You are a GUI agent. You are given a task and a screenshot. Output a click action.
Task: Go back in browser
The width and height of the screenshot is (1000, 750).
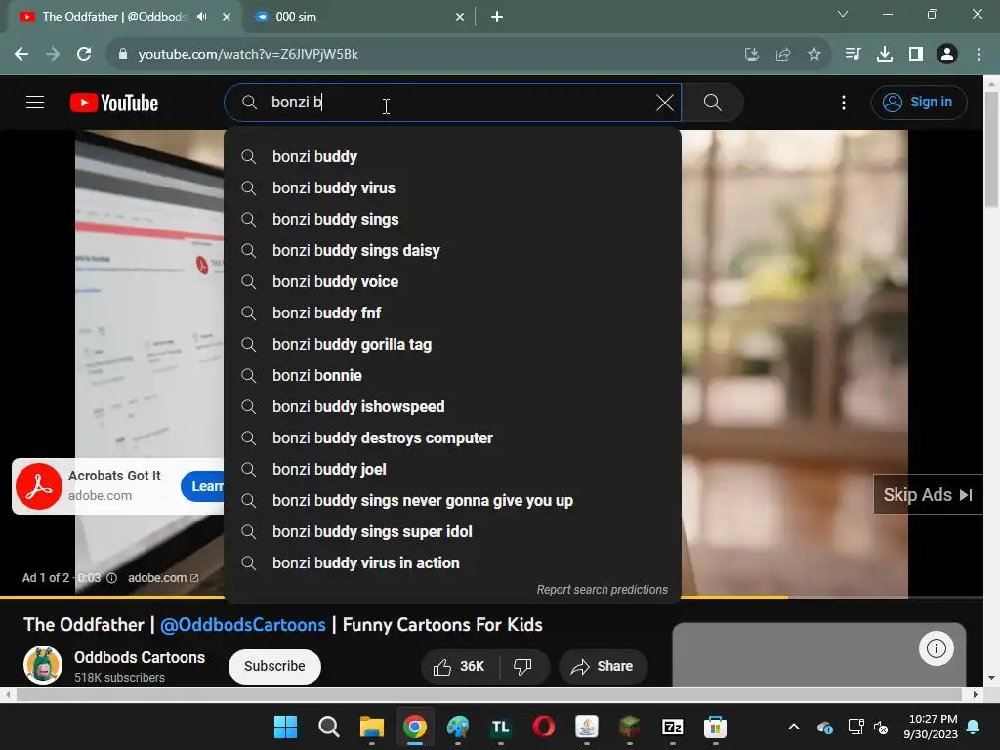(x=21, y=55)
